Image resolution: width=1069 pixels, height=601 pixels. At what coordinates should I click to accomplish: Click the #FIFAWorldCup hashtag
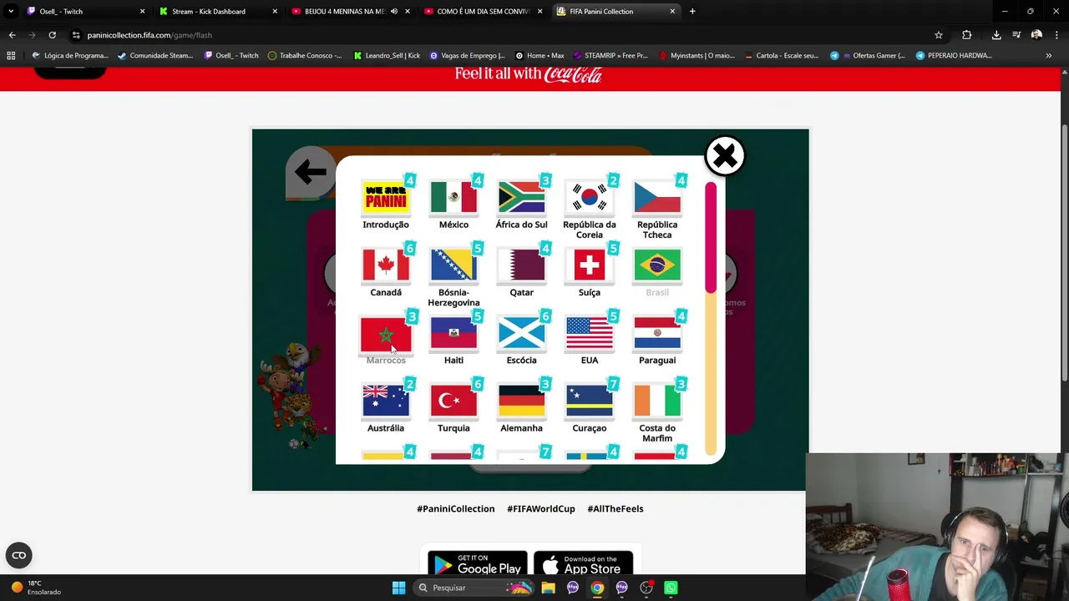point(541,508)
